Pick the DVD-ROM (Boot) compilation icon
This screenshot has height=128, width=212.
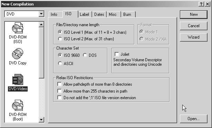(18, 105)
